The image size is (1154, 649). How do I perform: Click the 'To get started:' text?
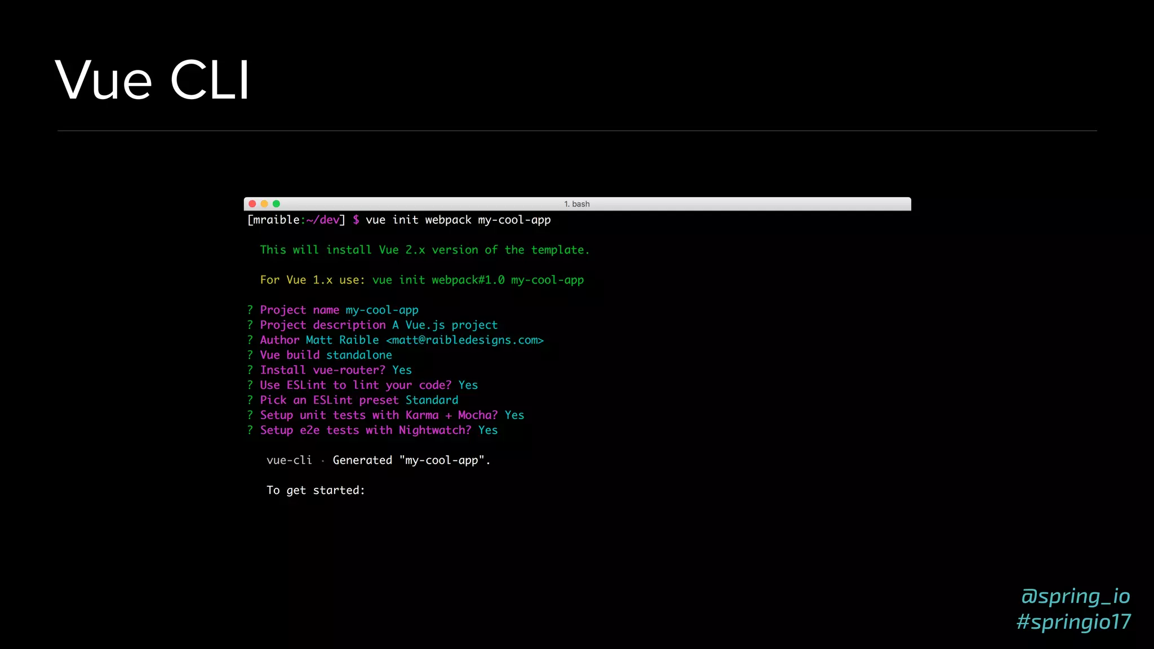[x=316, y=491]
